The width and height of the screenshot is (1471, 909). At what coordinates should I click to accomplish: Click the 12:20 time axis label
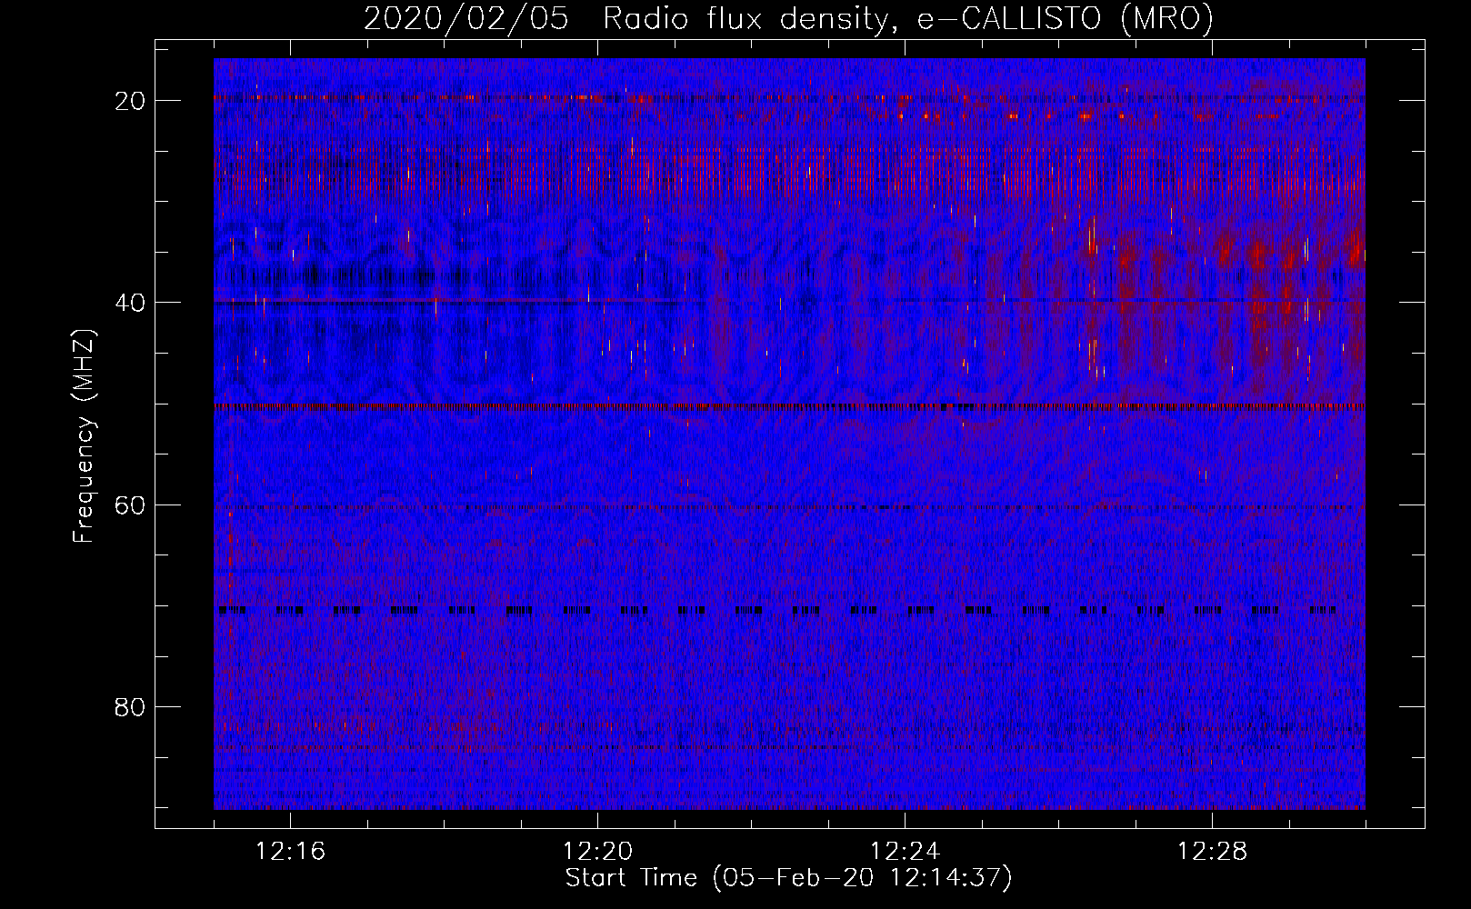pyautogui.click(x=598, y=852)
